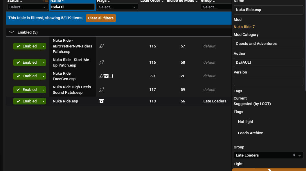The width and height of the screenshot is (306, 171).
Task: Open the Status filter Select dropdown
Action: 28,7
